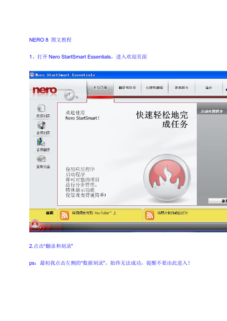Open the 音频刻录 (Audio Burning) music note icon
227x321 pixels.
click(x=41, y=125)
